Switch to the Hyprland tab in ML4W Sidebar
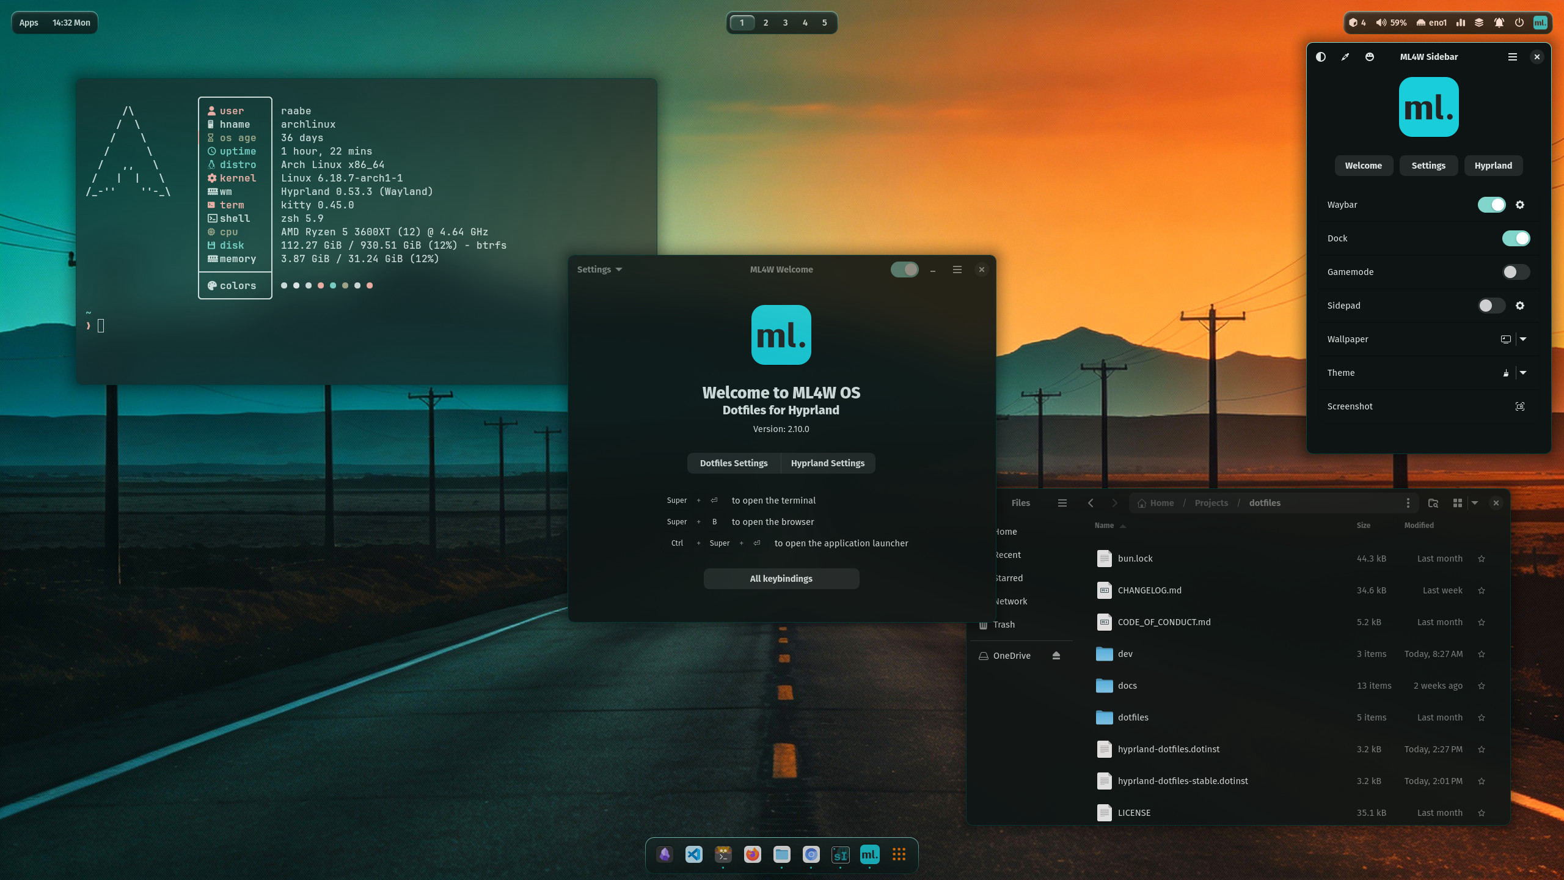The width and height of the screenshot is (1564, 880). 1493,165
